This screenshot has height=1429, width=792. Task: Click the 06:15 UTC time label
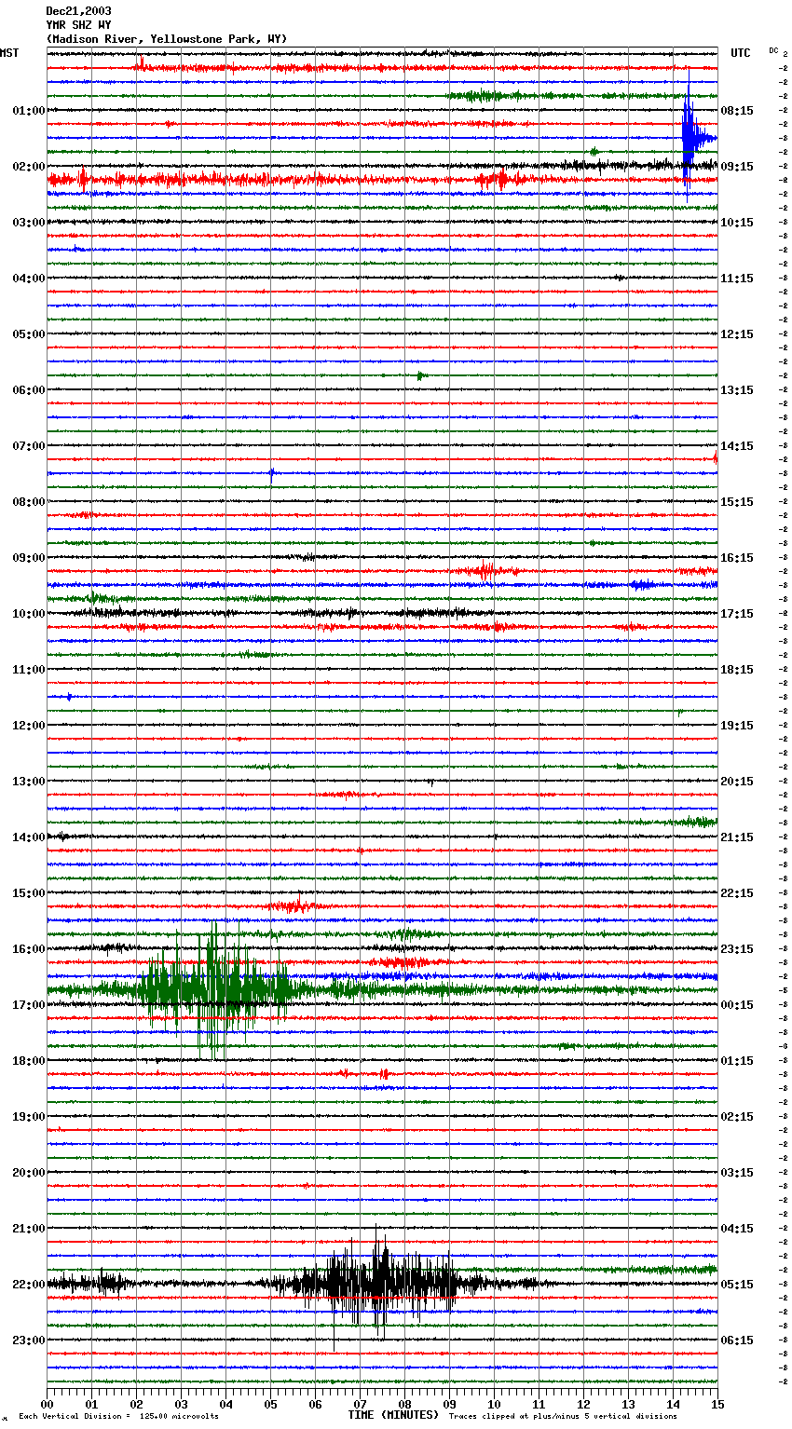coord(737,1341)
